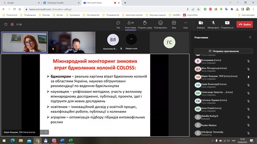This screenshot has width=257, height=144.
Task: Open the Научные издания bookmarks folder
Action: click(x=156, y=15)
